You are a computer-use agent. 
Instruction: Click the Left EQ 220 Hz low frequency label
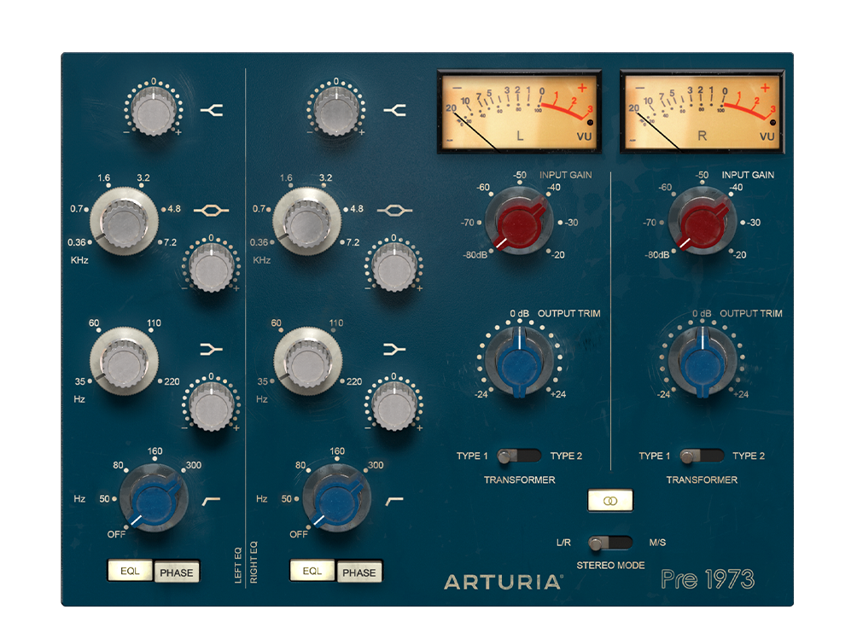(x=172, y=381)
